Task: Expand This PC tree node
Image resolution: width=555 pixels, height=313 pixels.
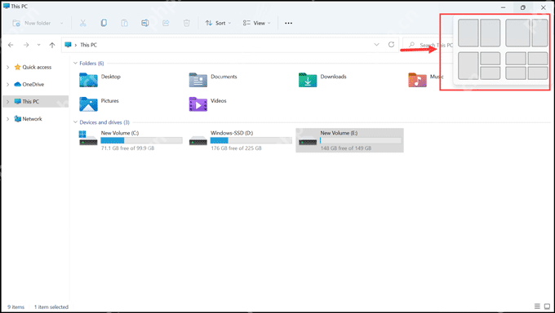Action: (8, 102)
